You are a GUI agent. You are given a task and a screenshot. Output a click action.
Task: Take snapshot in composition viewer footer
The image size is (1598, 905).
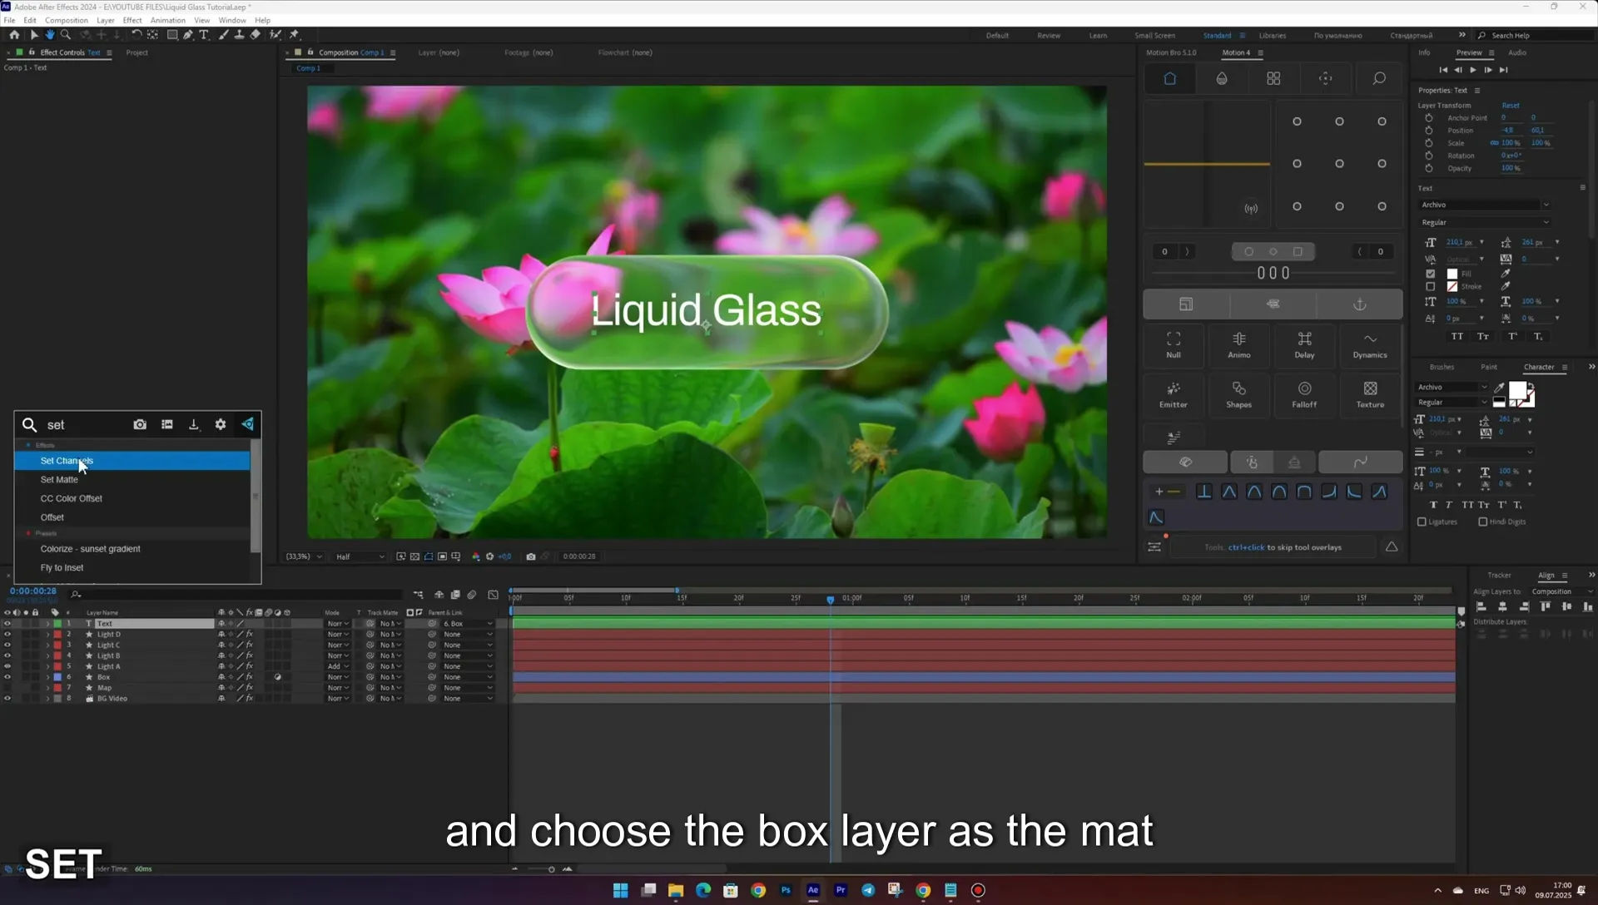[531, 556]
